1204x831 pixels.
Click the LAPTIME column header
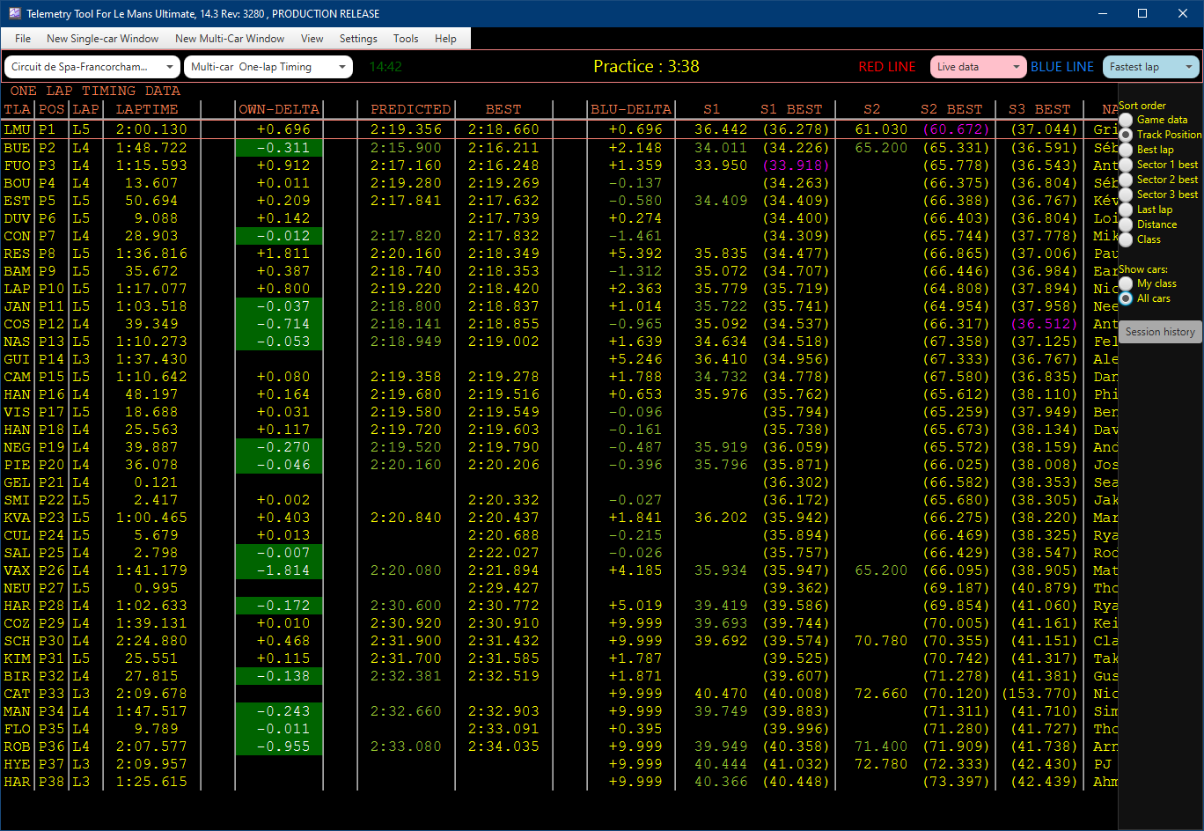tap(147, 109)
